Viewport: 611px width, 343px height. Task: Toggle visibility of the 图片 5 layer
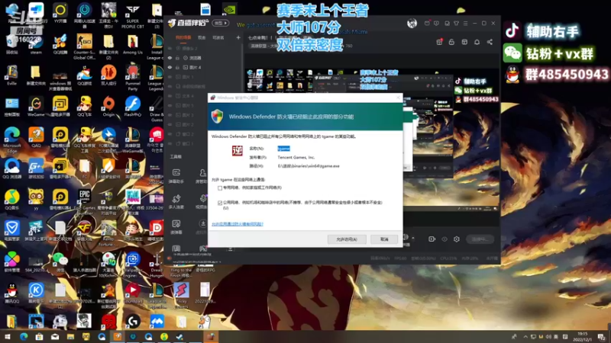[170, 105]
